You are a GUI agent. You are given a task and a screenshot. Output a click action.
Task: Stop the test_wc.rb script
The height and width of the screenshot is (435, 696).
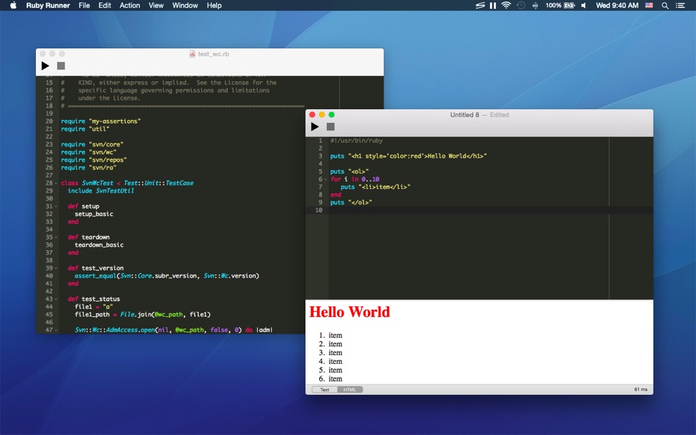tap(61, 65)
